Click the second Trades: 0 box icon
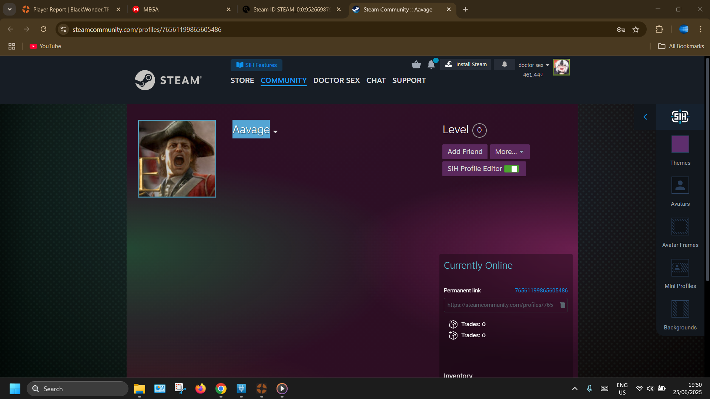The height and width of the screenshot is (399, 710). click(x=453, y=335)
